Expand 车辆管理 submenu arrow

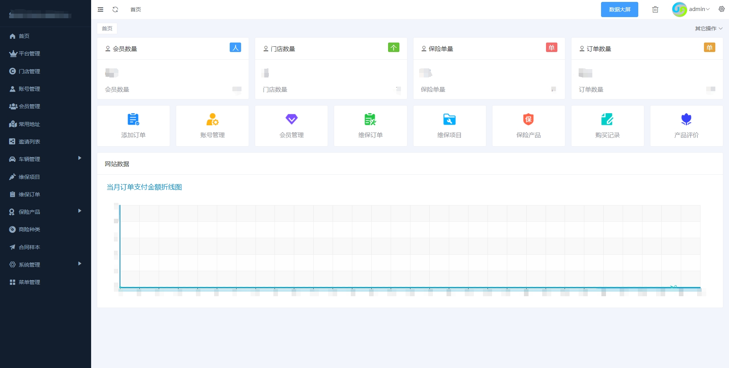click(80, 158)
